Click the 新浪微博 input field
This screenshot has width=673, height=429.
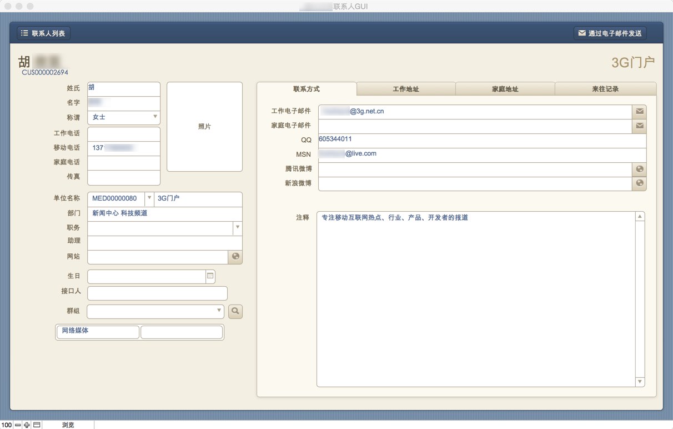click(475, 184)
